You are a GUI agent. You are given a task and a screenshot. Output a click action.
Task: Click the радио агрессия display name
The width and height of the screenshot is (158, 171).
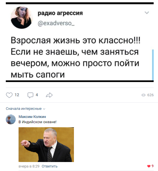click(x=60, y=13)
